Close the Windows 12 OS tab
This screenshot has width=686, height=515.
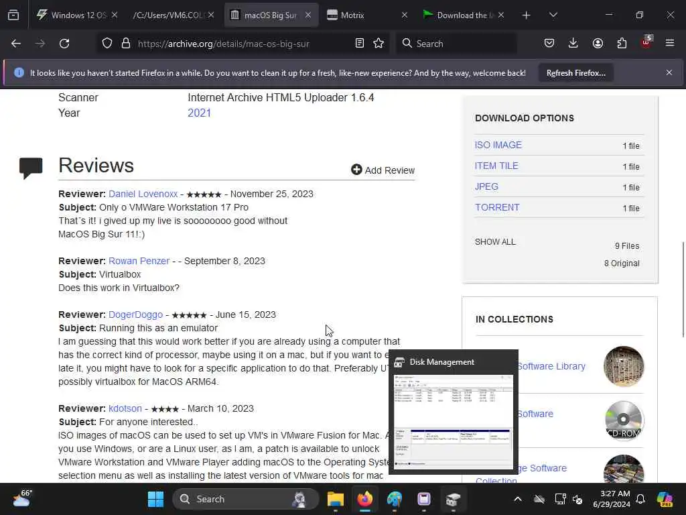point(114,15)
